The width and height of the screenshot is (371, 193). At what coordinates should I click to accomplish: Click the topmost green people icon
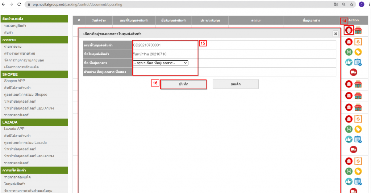pyautogui.click(x=349, y=52)
